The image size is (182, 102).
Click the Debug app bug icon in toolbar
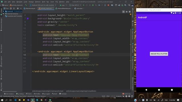coord(93,5)
